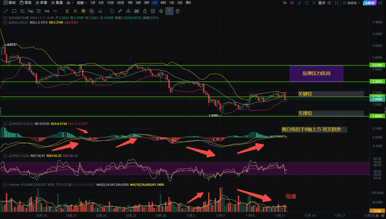Switch to 8时 timeframe
The width and height of the screenshot is (386, 219).
[x=163, y=3]
